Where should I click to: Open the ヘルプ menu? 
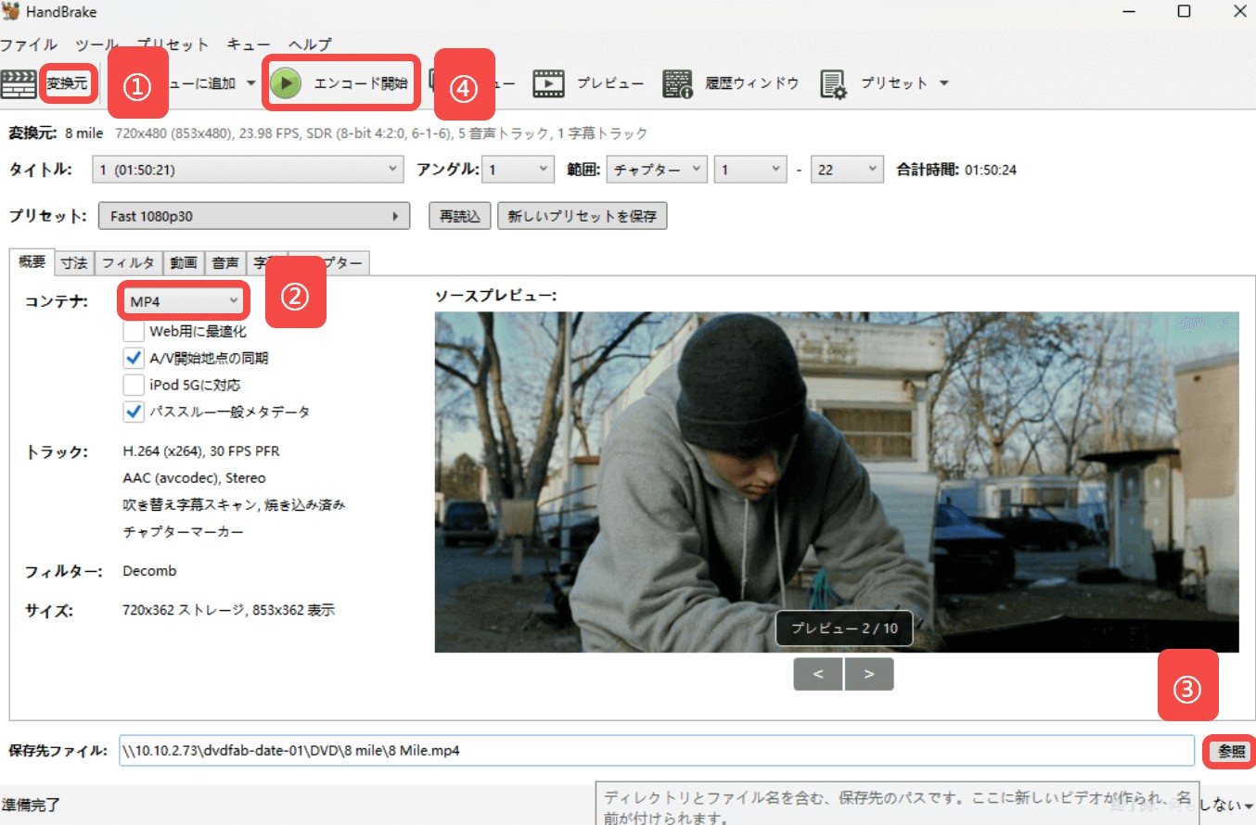coord(310,44)
